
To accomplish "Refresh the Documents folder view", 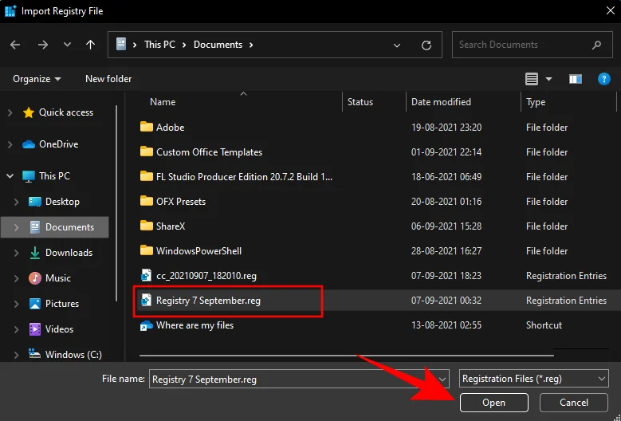I will coord(426,45).
